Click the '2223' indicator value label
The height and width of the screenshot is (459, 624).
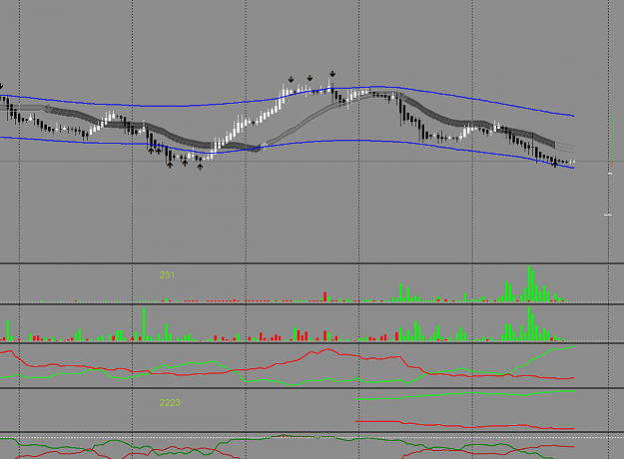170,403
